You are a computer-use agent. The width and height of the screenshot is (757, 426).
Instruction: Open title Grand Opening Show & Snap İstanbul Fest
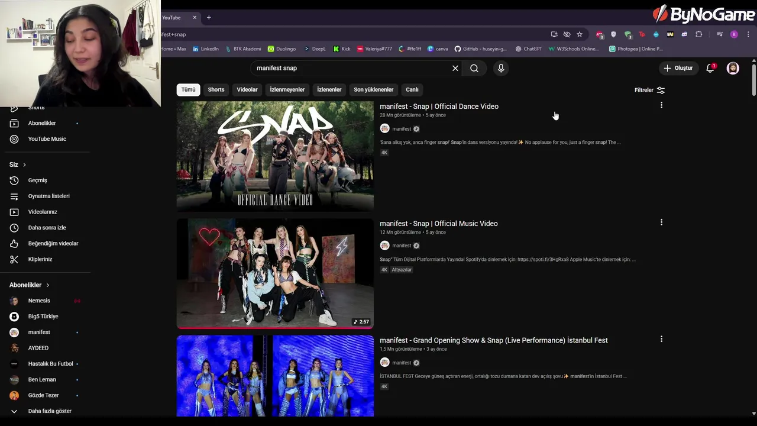pos(494,340)
